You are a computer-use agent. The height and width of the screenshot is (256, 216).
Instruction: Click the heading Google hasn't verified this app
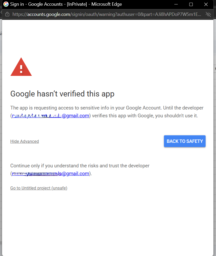[62, 94]
